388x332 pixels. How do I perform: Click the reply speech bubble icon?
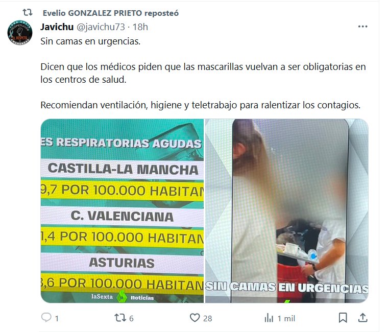coord(46,317)
